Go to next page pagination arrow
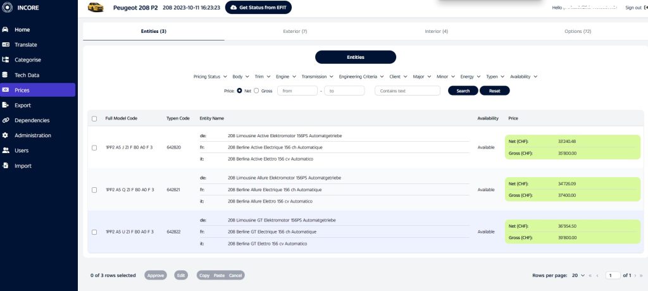 point(635,275)
